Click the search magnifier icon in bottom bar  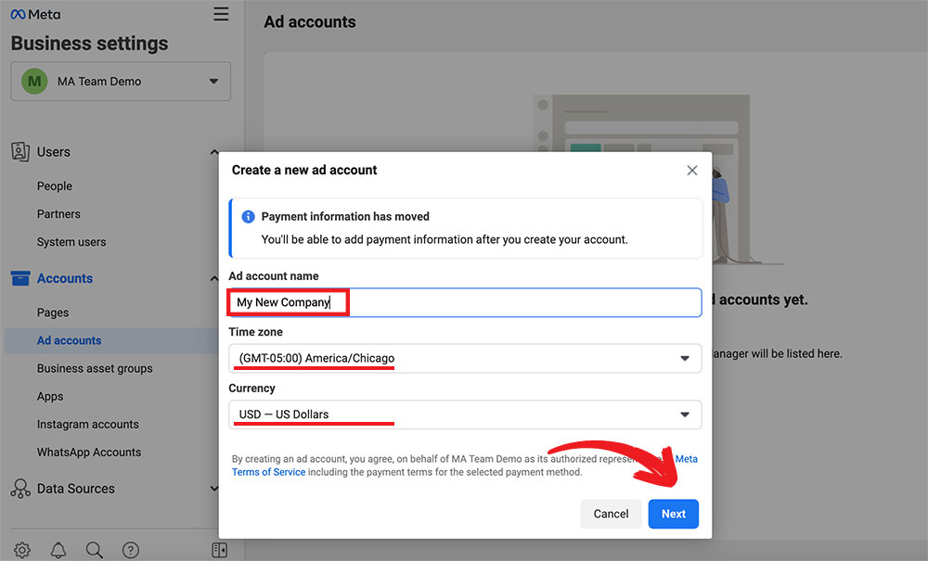(x=95, y=550)
